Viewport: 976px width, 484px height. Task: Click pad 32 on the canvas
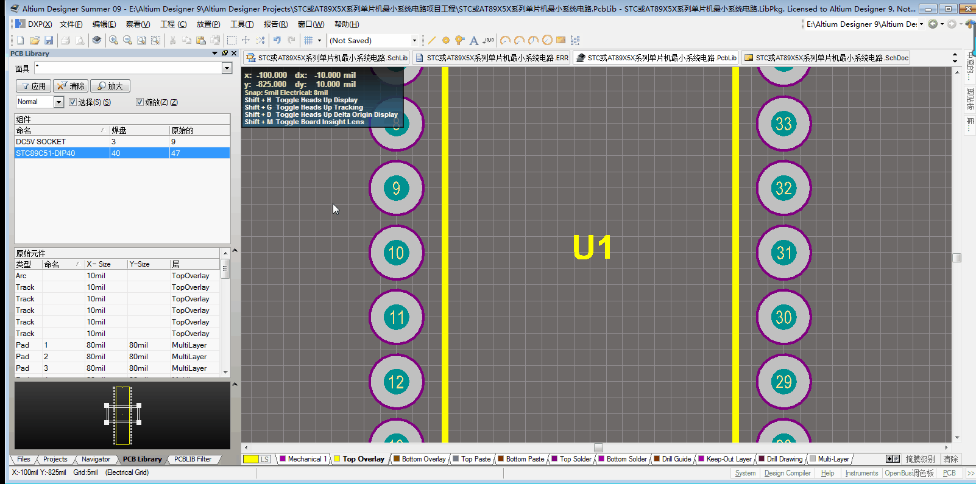pyautogui.click(x=783, y=188)
